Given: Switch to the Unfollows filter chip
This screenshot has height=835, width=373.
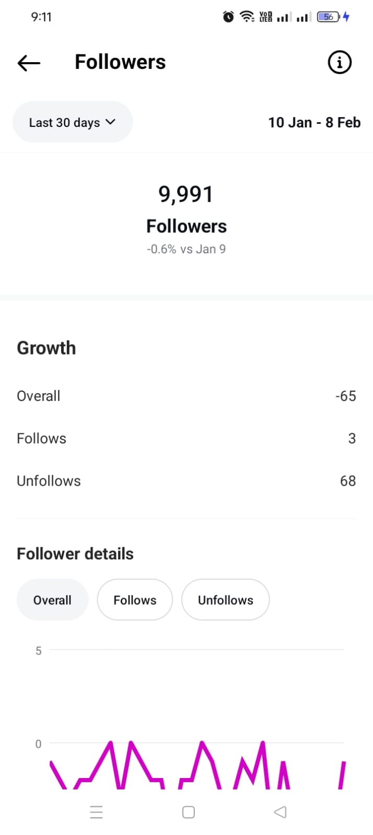Looking at the screenshot, I should coord(225,600).
